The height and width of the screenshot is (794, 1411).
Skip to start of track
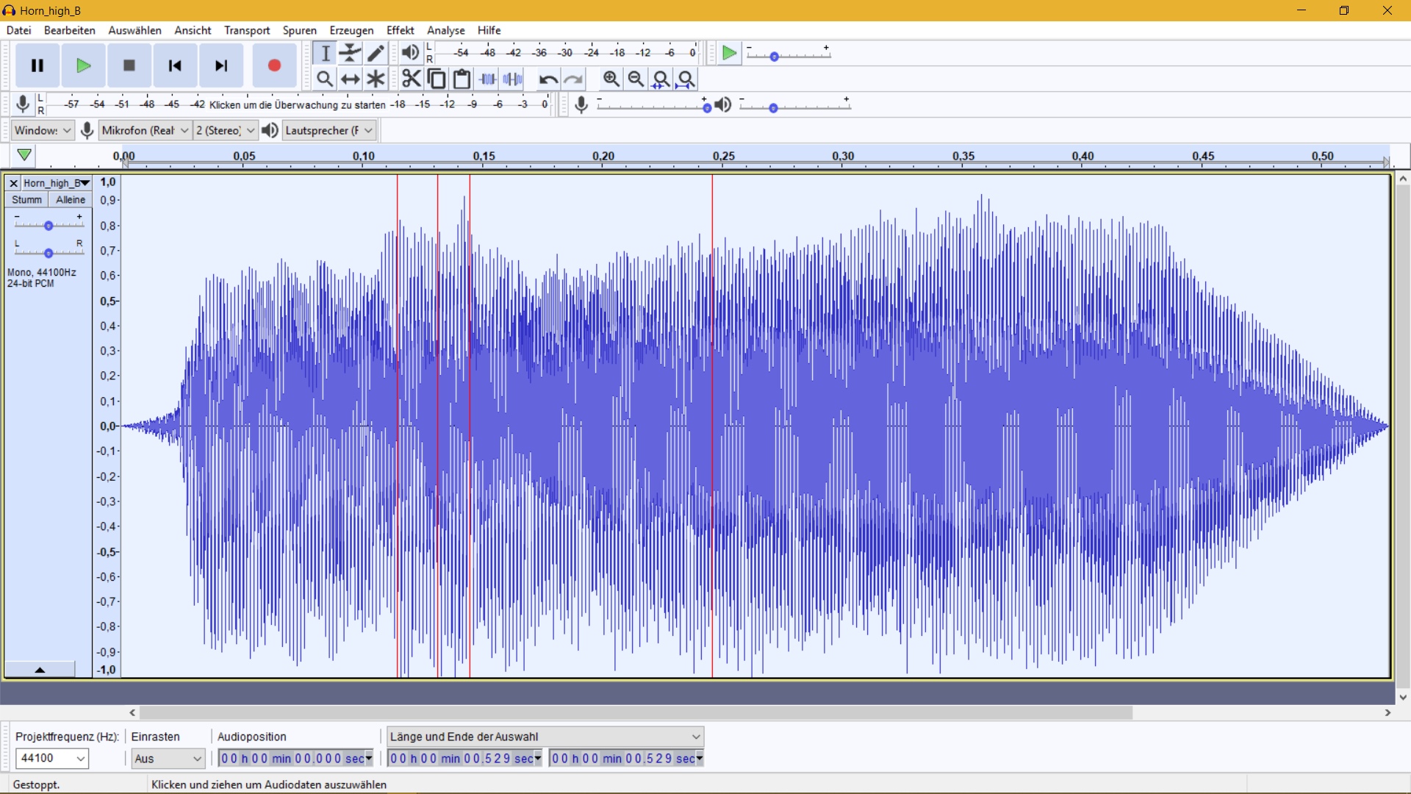point(175,65)
